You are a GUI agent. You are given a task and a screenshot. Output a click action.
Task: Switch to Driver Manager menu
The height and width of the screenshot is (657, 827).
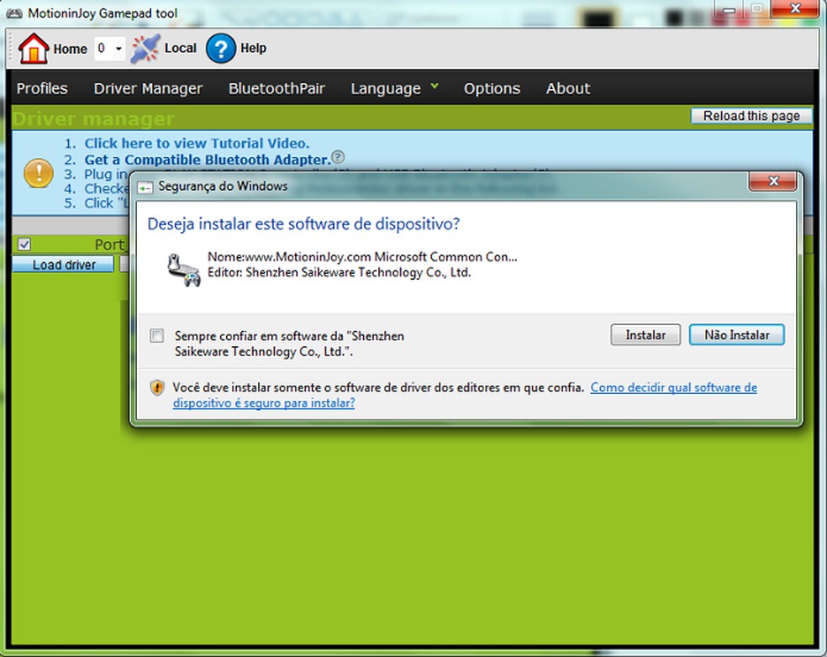(148, 88)
